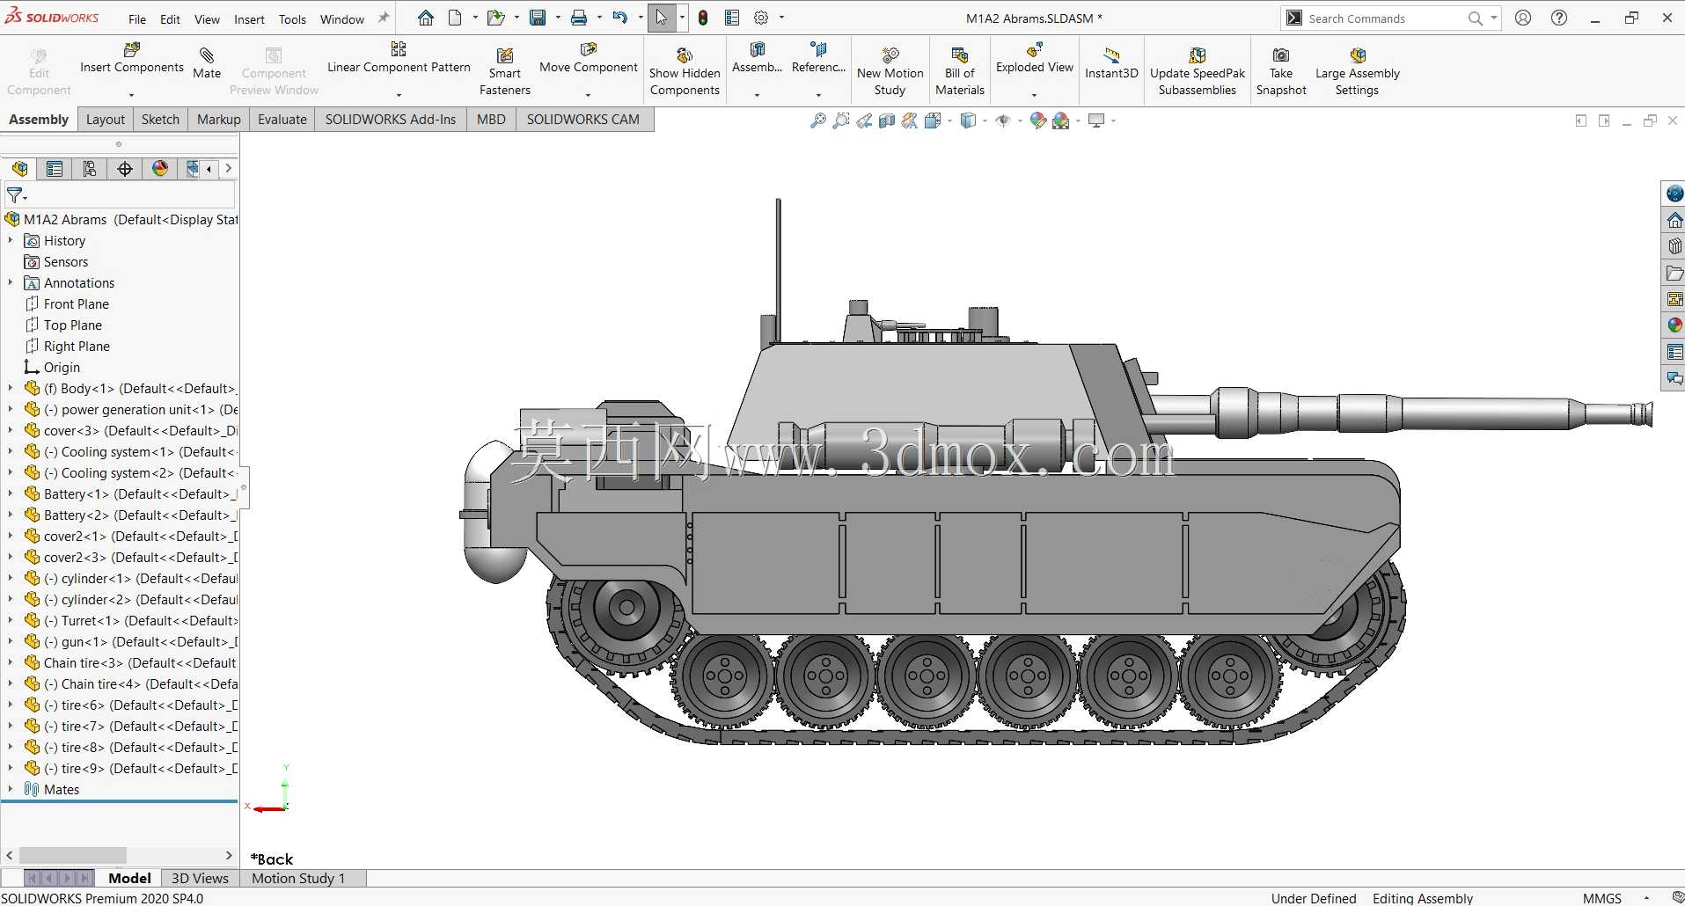
Task: Click Zoom to Fit in view toolbar
Action: [818, 121]
